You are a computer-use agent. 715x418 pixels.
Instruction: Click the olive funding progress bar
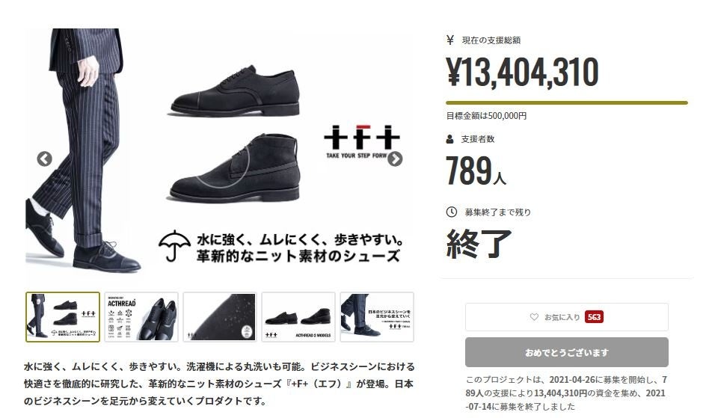pyautogui.click(x=567, y=102)
